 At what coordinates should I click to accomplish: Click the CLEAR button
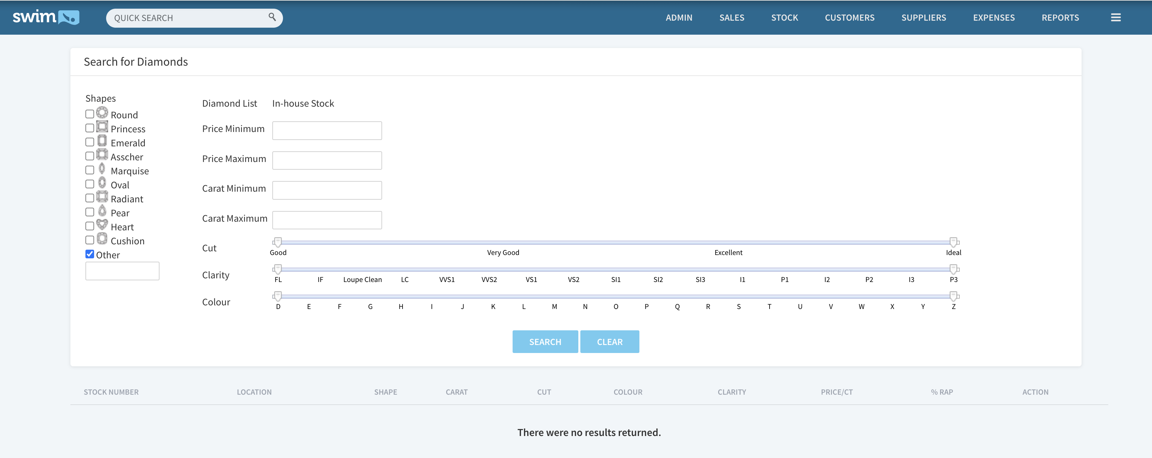610,342
